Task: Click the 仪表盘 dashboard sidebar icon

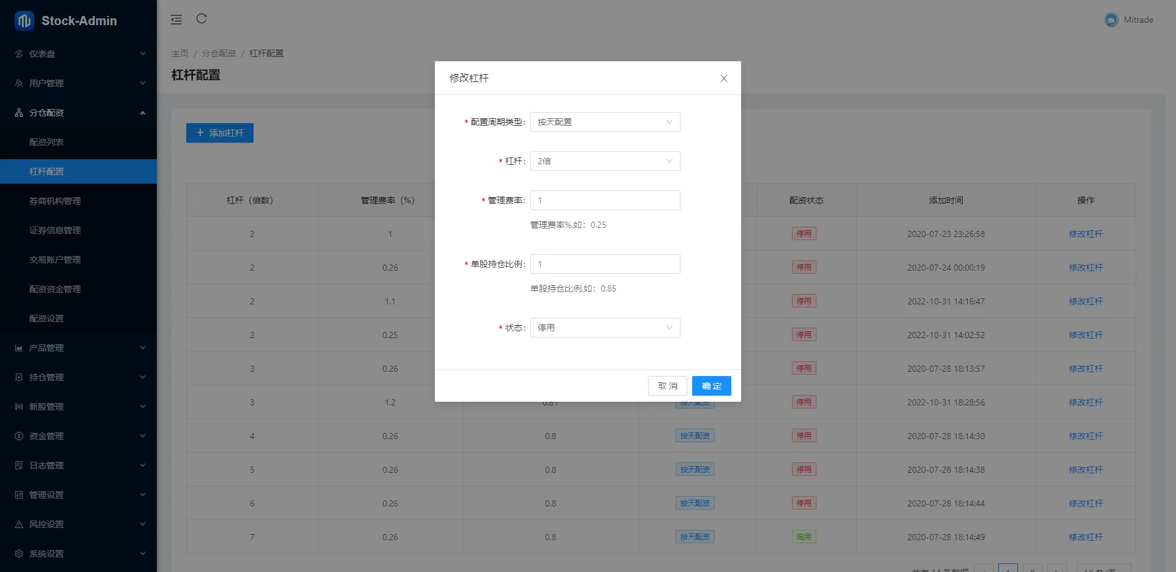Action: point(19,54)
